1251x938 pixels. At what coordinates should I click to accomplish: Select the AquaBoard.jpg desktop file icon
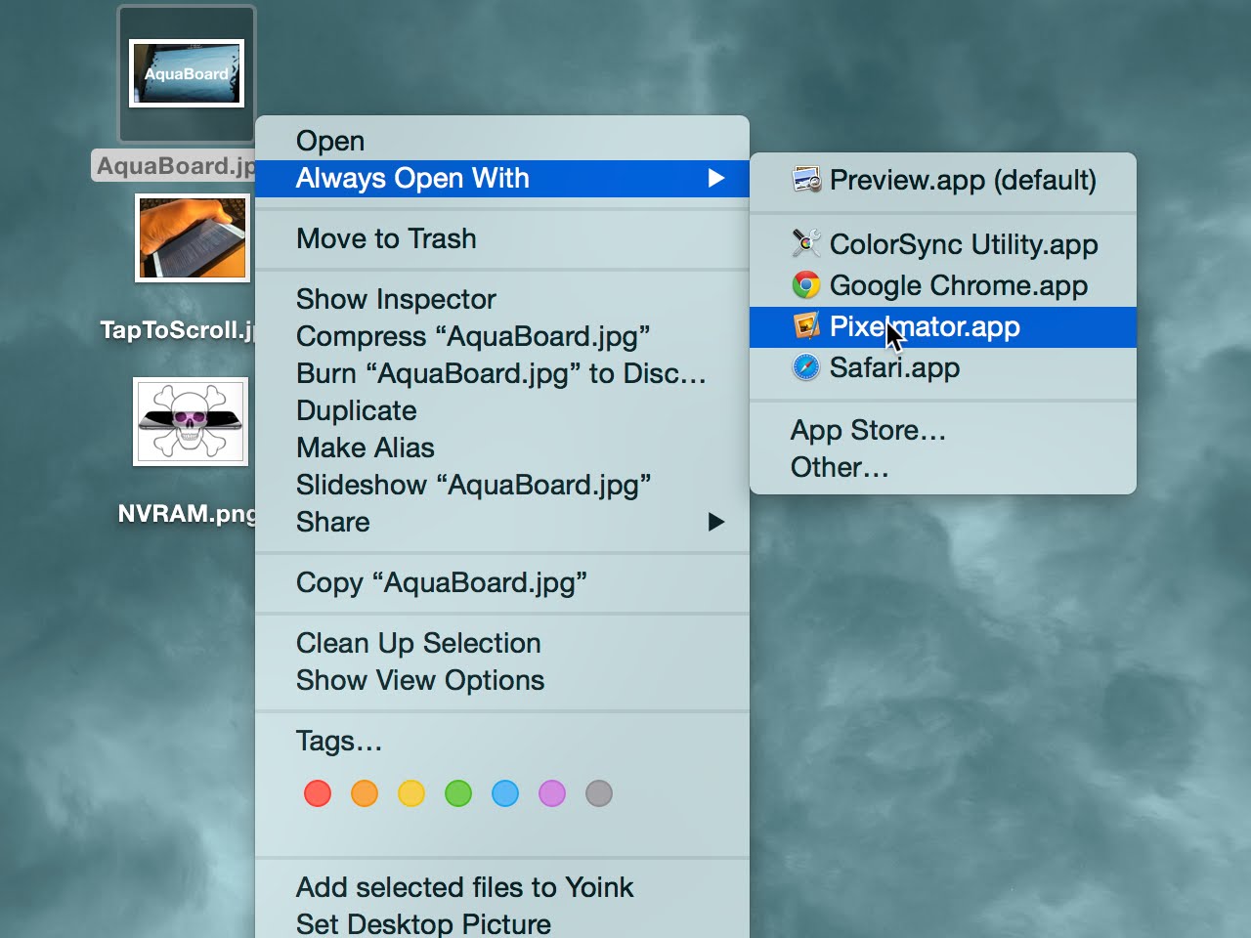187,74
